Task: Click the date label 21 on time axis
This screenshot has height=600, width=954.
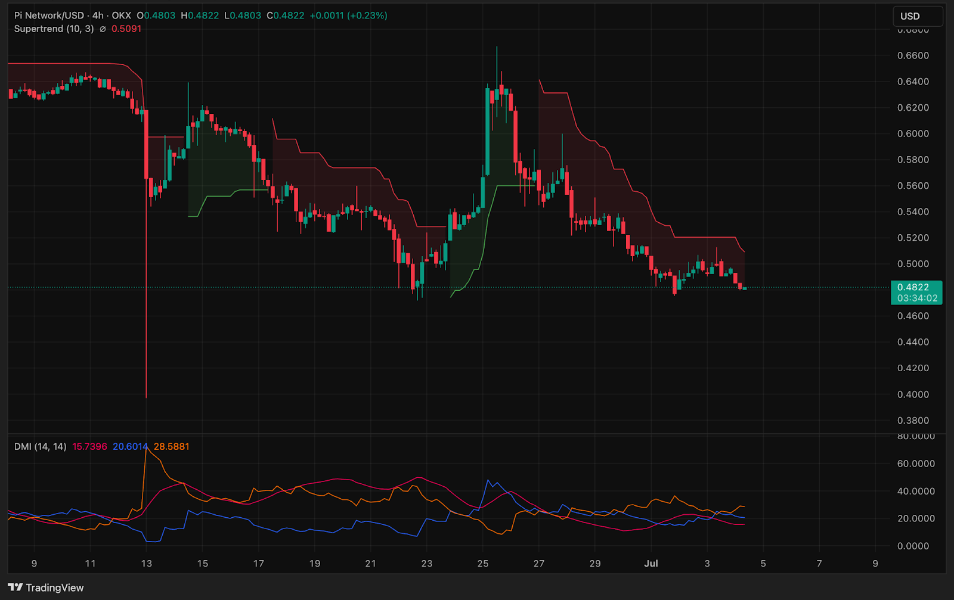Action: click(x=371, y=563)
